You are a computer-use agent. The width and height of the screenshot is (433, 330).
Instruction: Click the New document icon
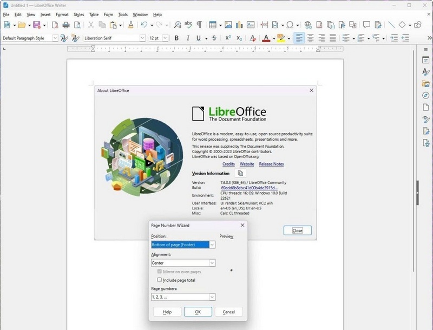(x=7, y=25)
